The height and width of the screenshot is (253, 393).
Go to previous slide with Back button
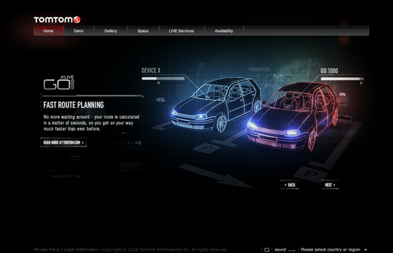pos(290,185)
